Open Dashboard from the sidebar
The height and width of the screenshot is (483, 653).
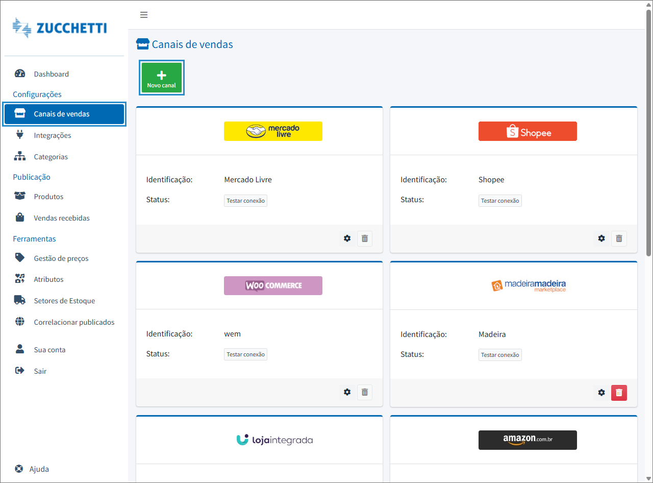[x=51, y=74]
